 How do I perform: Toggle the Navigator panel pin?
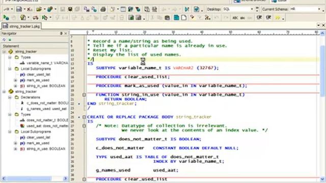pyautogui.click(x=61, y=34)
